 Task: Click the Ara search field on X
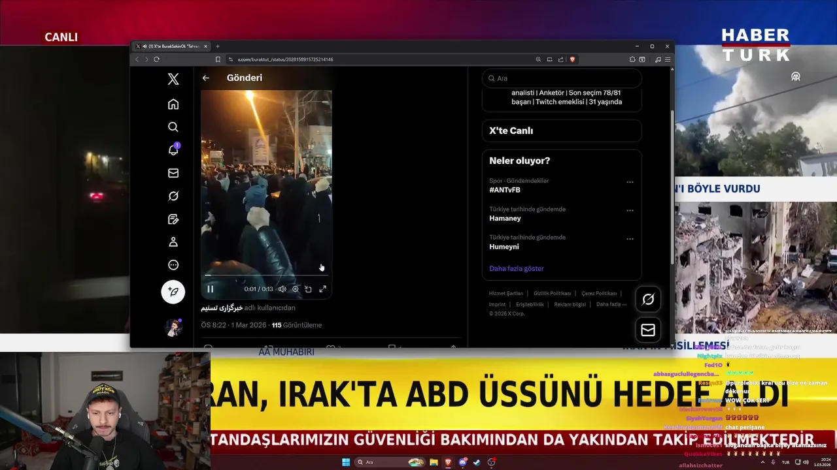pos(562,78)
